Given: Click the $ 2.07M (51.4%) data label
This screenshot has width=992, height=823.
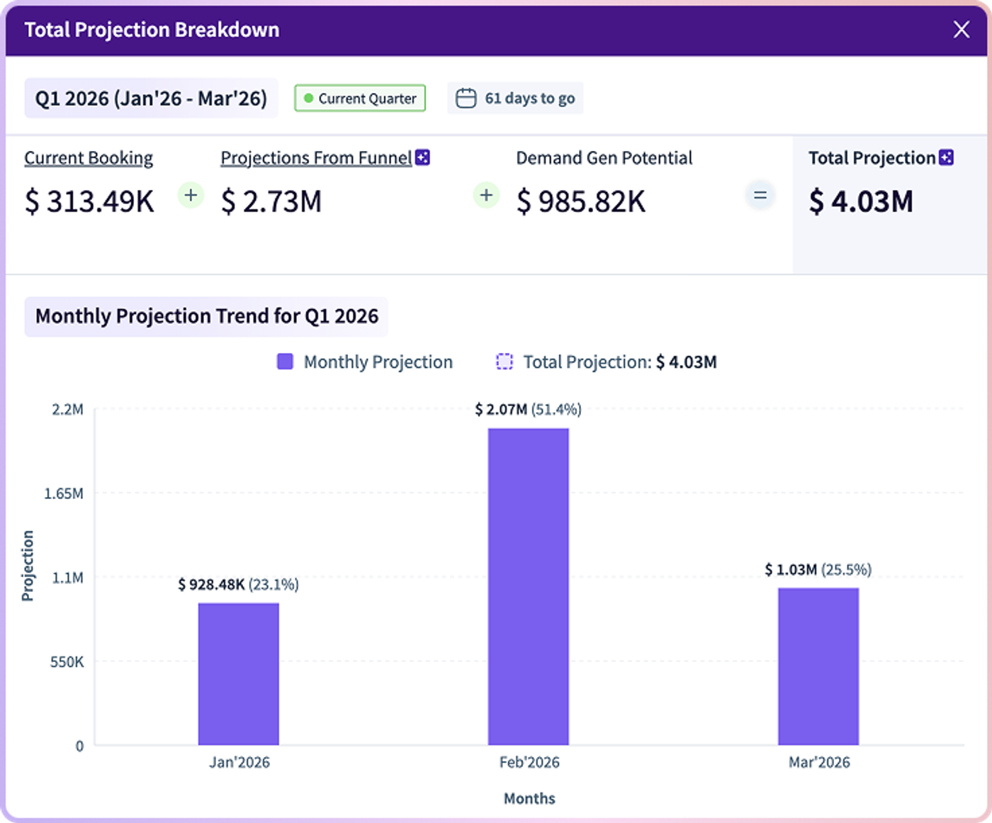Looking at the screenshot, I should pos(528,410).
